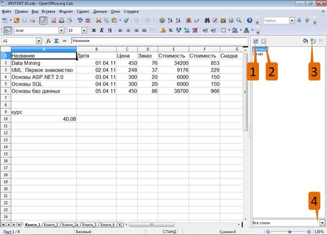This screenshot has height=235, width=327.
Task: Click the New Style from Selection icon
Action: click(x=313, y=41)
